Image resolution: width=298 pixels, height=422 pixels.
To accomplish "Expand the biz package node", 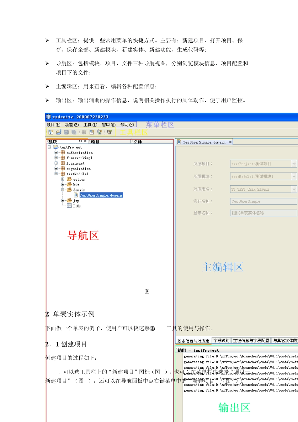I will click(63, 184).
